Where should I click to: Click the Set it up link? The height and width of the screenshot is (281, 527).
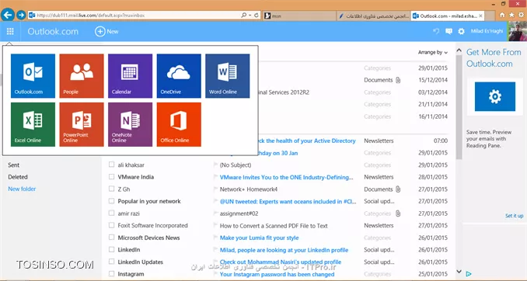coord(515,216)
